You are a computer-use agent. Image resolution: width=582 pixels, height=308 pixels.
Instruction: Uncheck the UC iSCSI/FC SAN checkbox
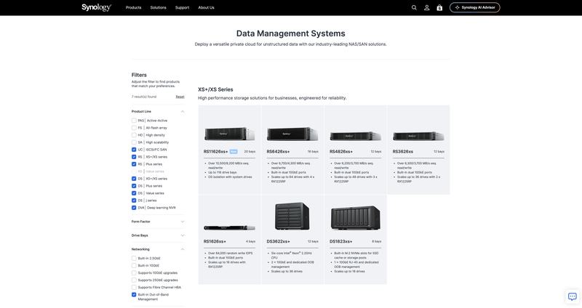[x=134, y=150]
